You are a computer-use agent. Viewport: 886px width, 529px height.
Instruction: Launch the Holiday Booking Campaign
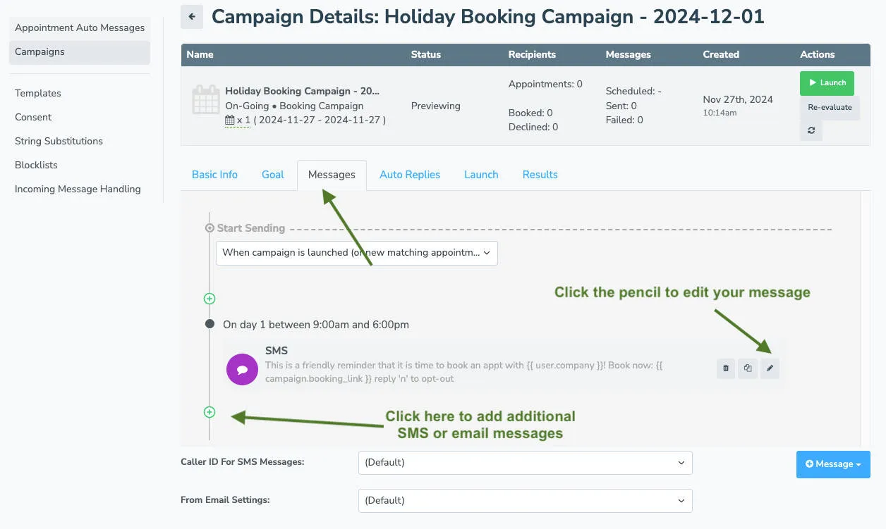[x=826, y=82]
